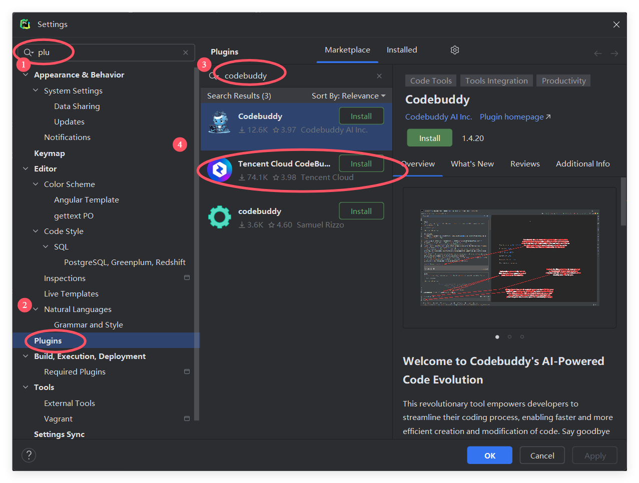Install the Codebuddy plugin from the list
This screenshot has height=483, width=639.
361,116
